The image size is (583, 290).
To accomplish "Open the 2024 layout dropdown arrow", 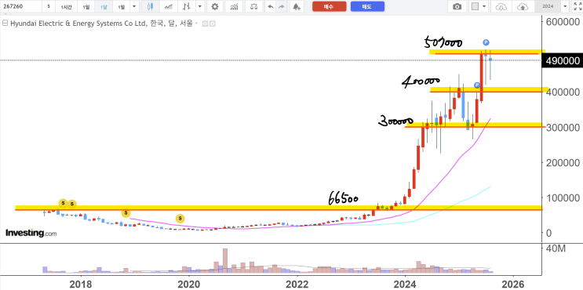I will (x=566, y=6).
